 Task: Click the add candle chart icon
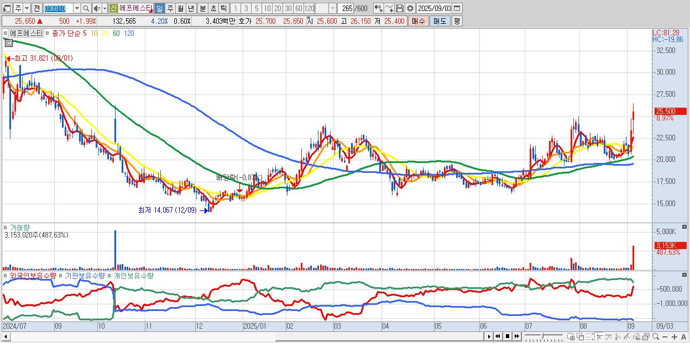[x=379, y=8]
